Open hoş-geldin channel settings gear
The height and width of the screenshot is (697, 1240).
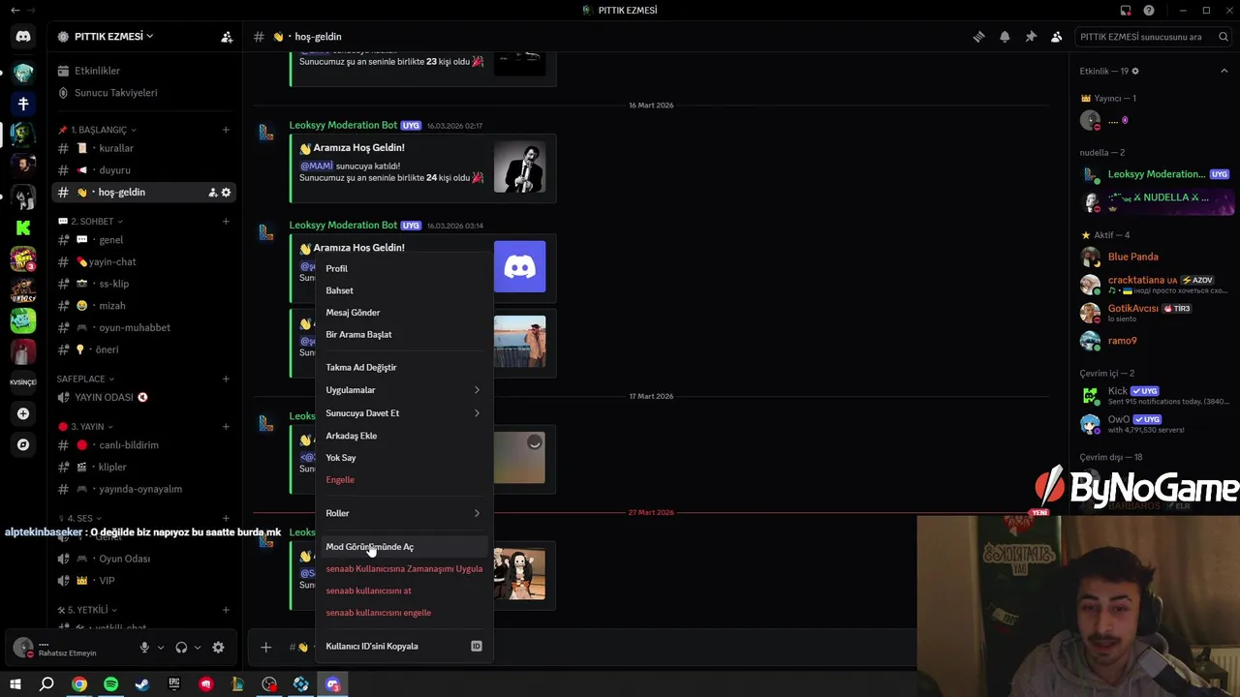226,193
